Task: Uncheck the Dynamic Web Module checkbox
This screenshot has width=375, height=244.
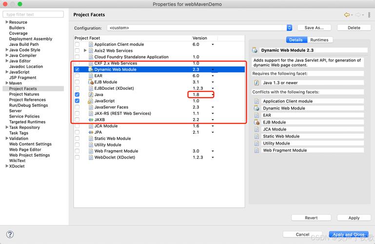Action: [x=77, y=70]
